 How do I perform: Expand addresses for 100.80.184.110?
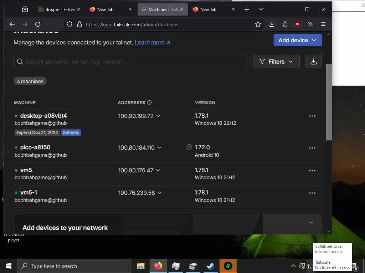[x=159, y=148]
